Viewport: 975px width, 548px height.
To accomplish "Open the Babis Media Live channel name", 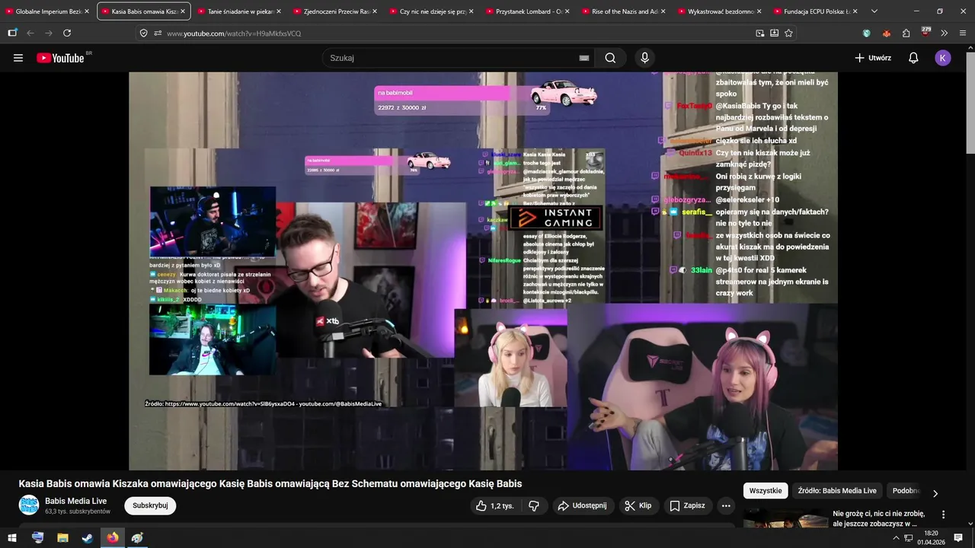I will [x=75, y=501].
